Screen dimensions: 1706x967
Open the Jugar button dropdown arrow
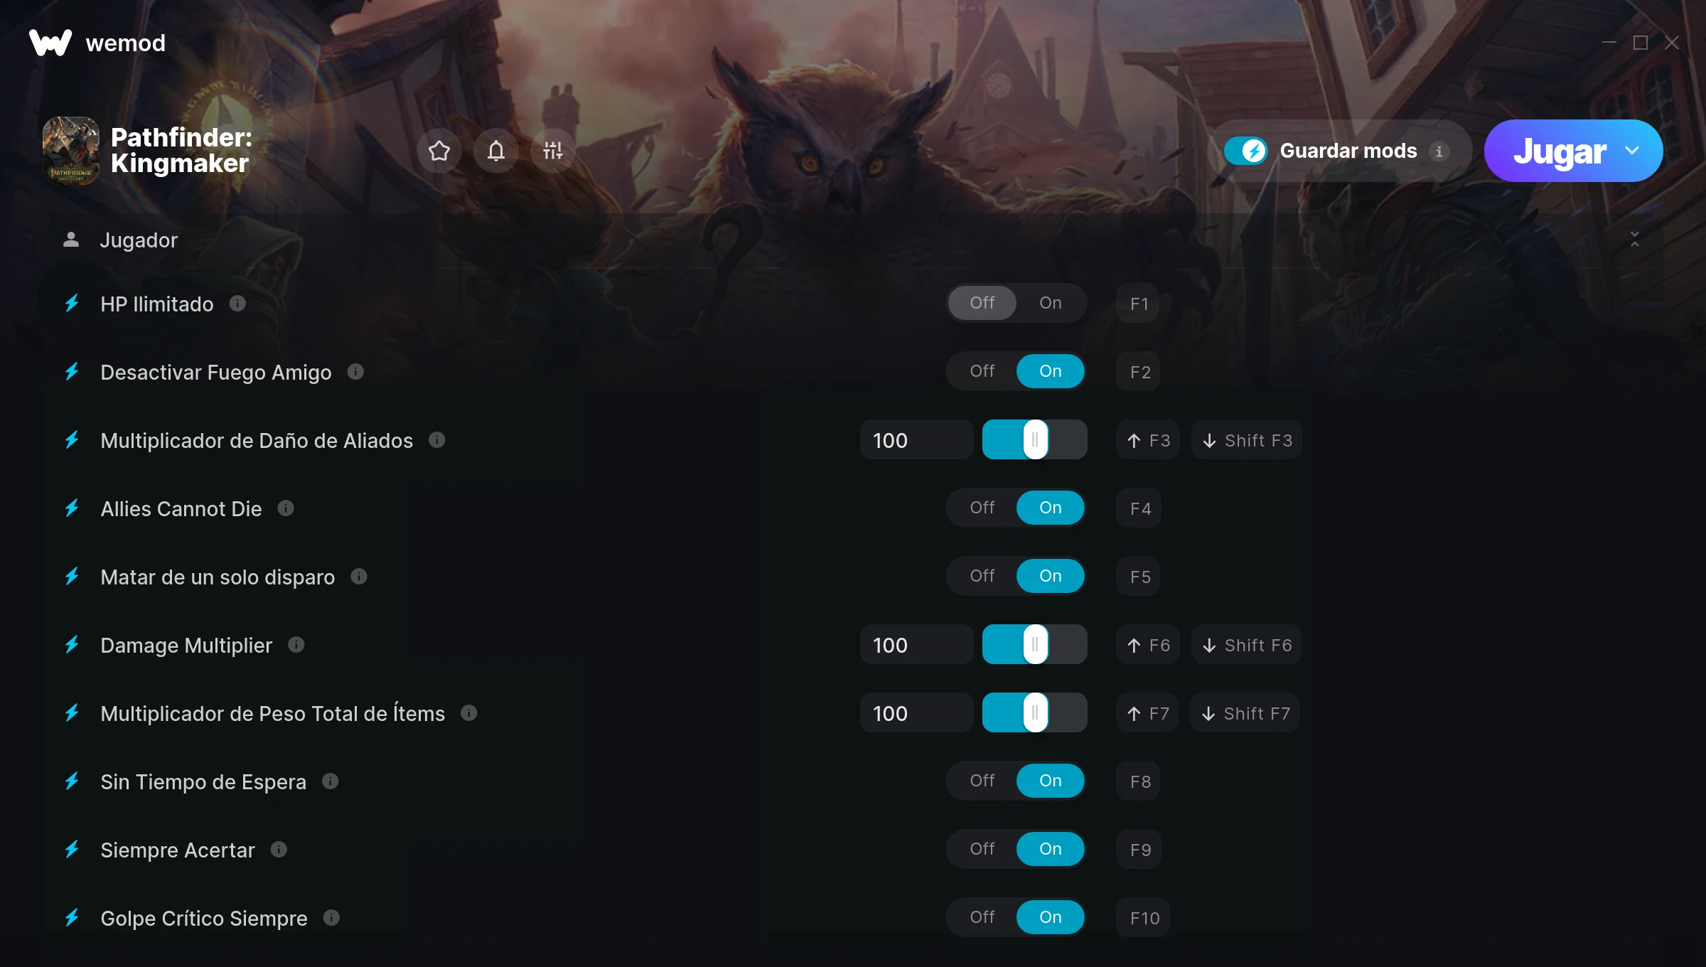click(1632, 151)
